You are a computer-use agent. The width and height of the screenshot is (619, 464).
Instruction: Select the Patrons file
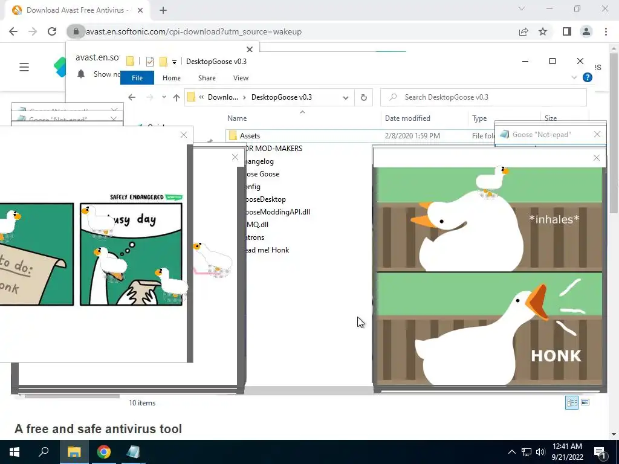click(x=254, y=237)
